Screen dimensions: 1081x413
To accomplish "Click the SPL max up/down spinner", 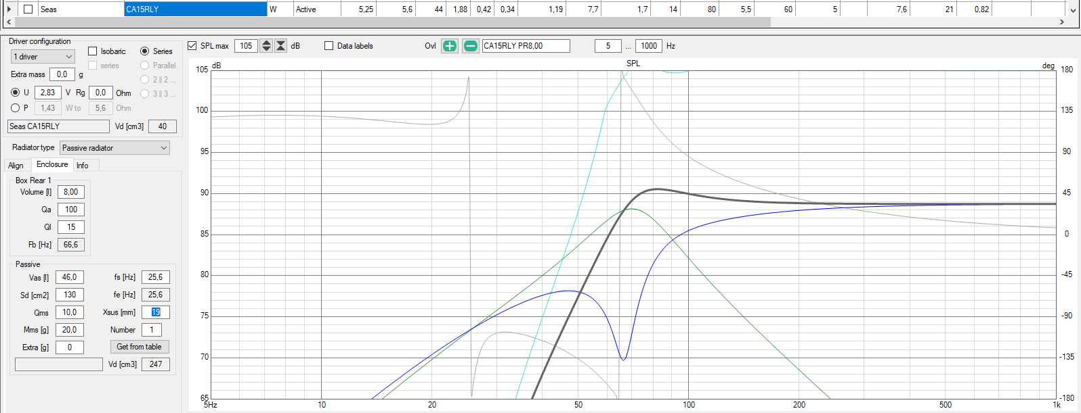I will point(267,46).
